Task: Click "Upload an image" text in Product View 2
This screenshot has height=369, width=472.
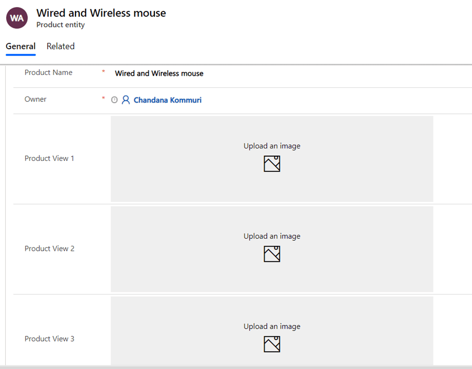Action: pyautogui.click(x=272, y=236)
